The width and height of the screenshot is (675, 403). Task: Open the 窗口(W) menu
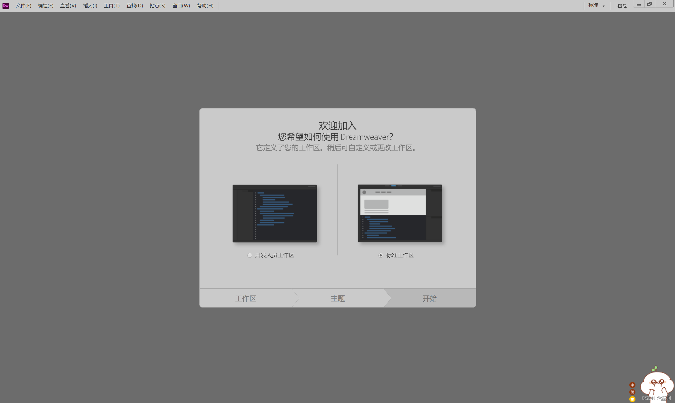pos(181,6)
